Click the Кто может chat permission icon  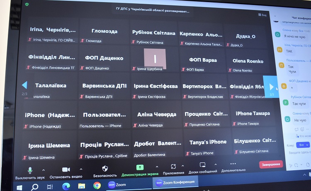click(x=297, y=136)
